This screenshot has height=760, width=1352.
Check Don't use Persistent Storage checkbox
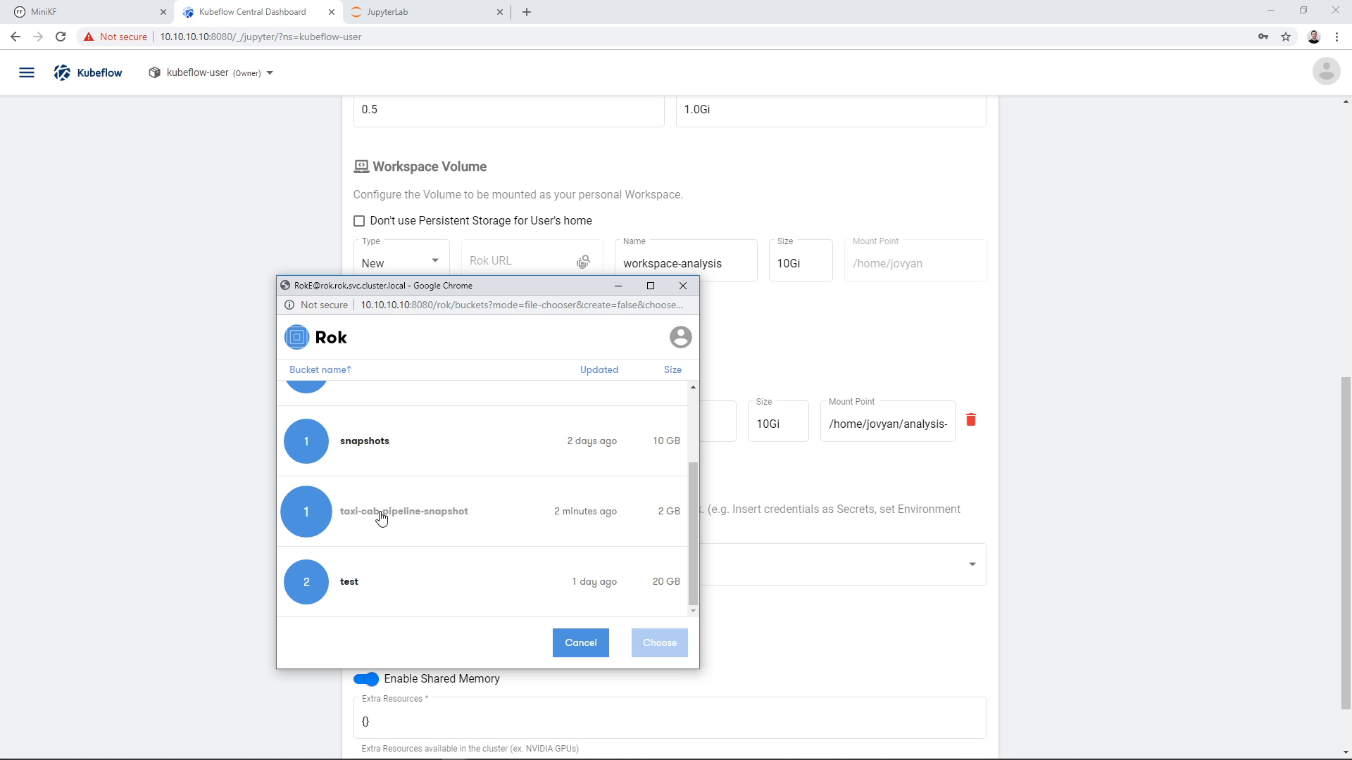tap(359, 221)
